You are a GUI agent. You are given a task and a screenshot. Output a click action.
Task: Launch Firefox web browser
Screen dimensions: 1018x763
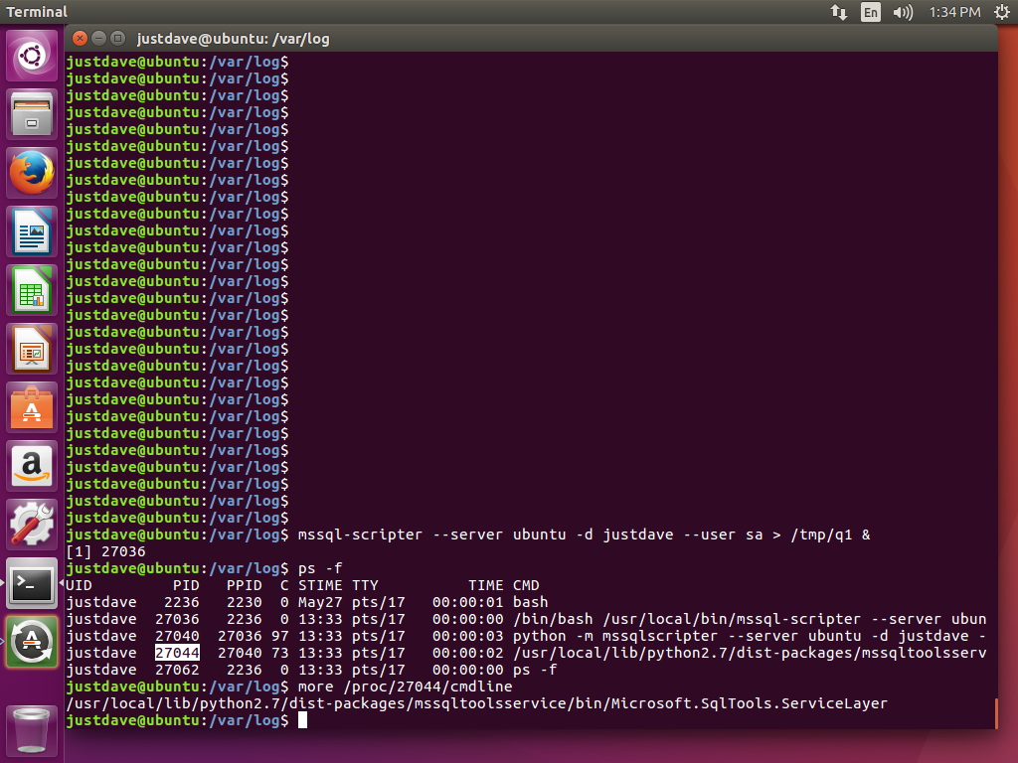[x=32, y=173]
